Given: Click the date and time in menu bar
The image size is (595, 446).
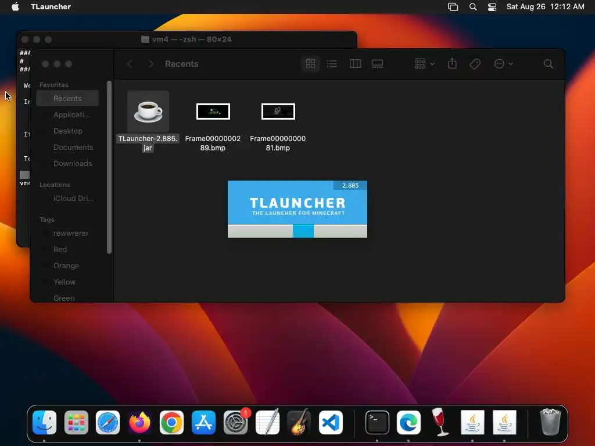Looking at the screenshot, I should 545,6.
